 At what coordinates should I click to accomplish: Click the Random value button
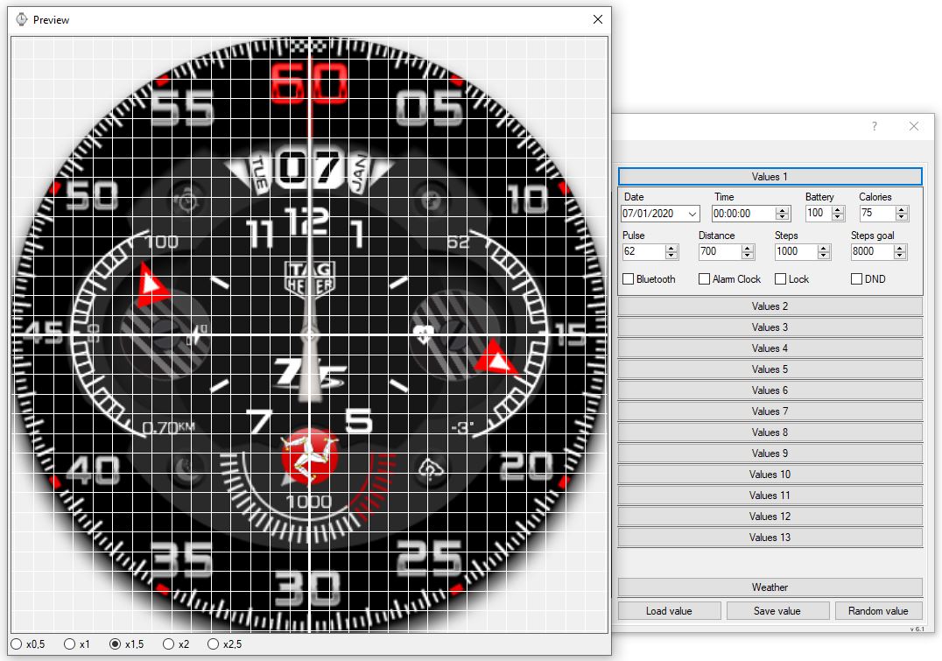pyautogui.click(x=878, y=610)
